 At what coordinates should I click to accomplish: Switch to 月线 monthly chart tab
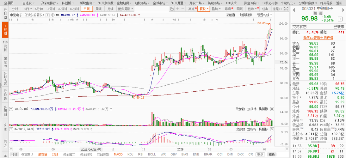tap(110, 9)
